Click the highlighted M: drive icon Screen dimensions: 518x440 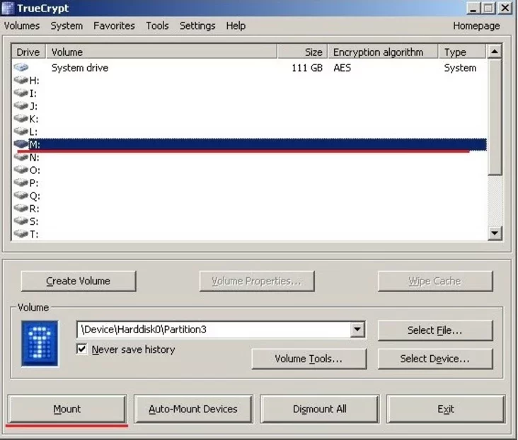click(21, 144)
